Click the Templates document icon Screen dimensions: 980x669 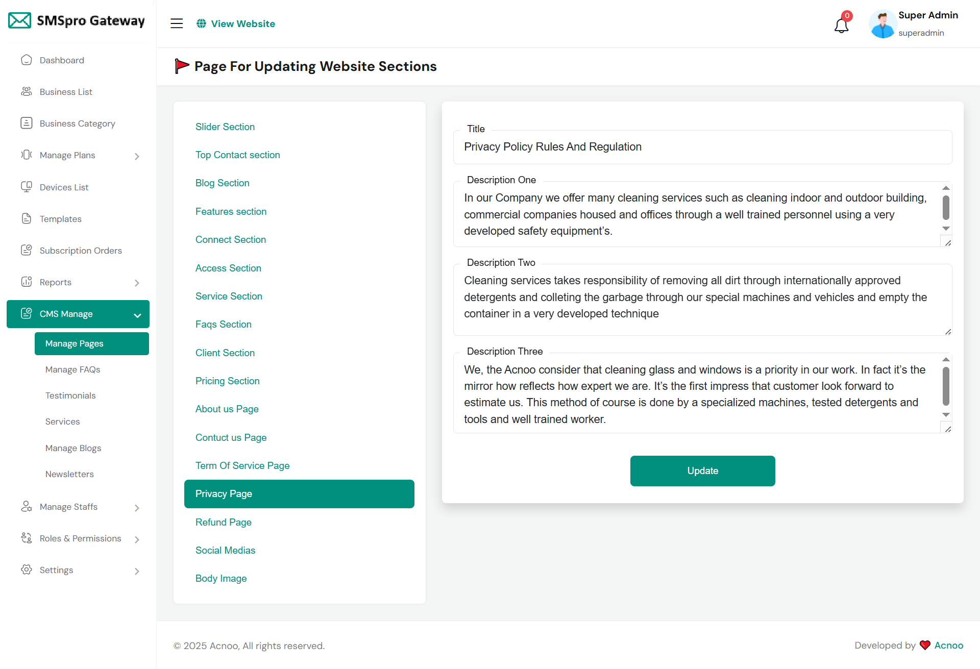[27, 218]
